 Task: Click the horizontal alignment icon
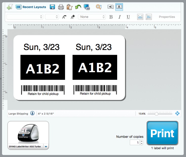click(140, 17)
